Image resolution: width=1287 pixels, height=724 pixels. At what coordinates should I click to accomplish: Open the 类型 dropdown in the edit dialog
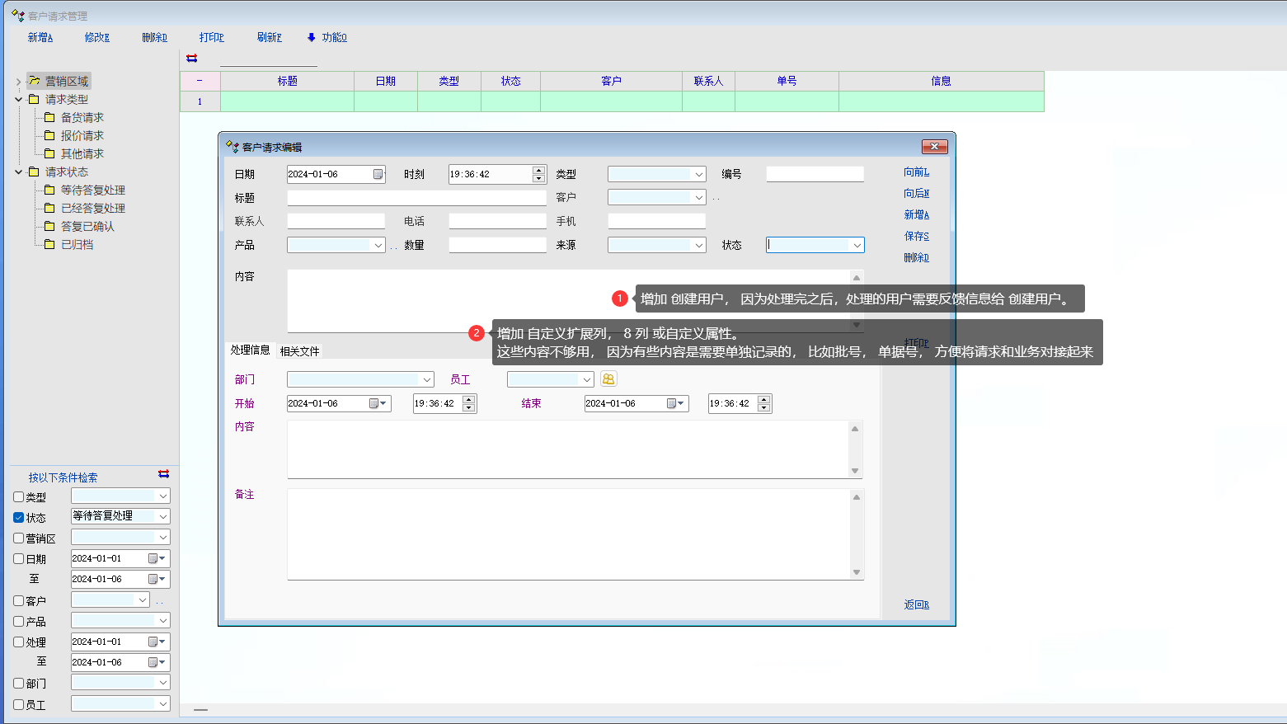coord(698,175)
